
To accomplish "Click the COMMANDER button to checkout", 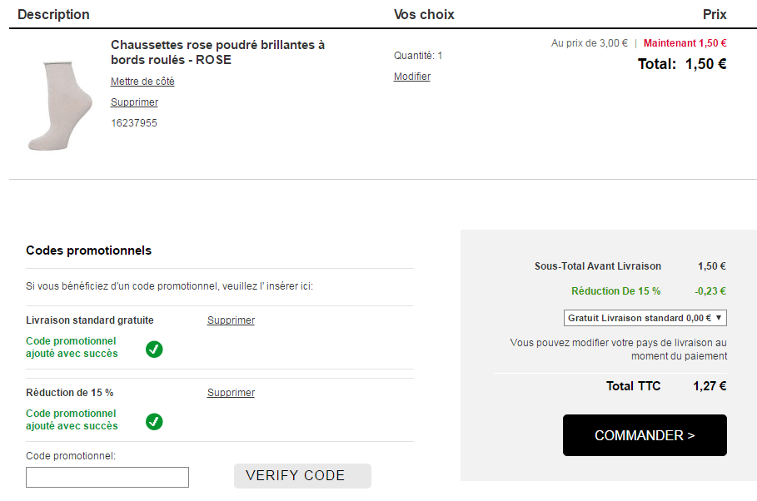I will tap(645, 435).
